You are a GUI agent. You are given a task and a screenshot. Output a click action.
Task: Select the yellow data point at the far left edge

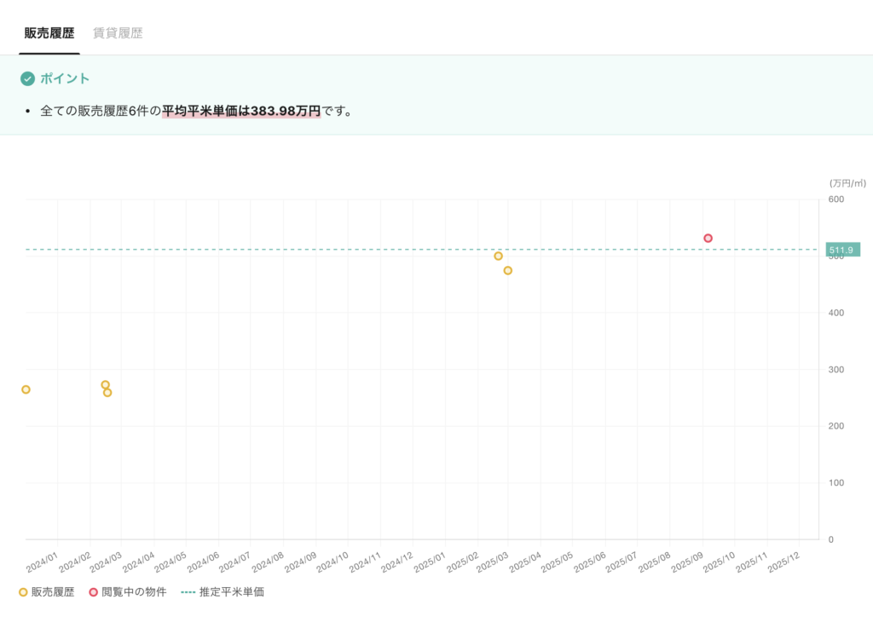26,389
